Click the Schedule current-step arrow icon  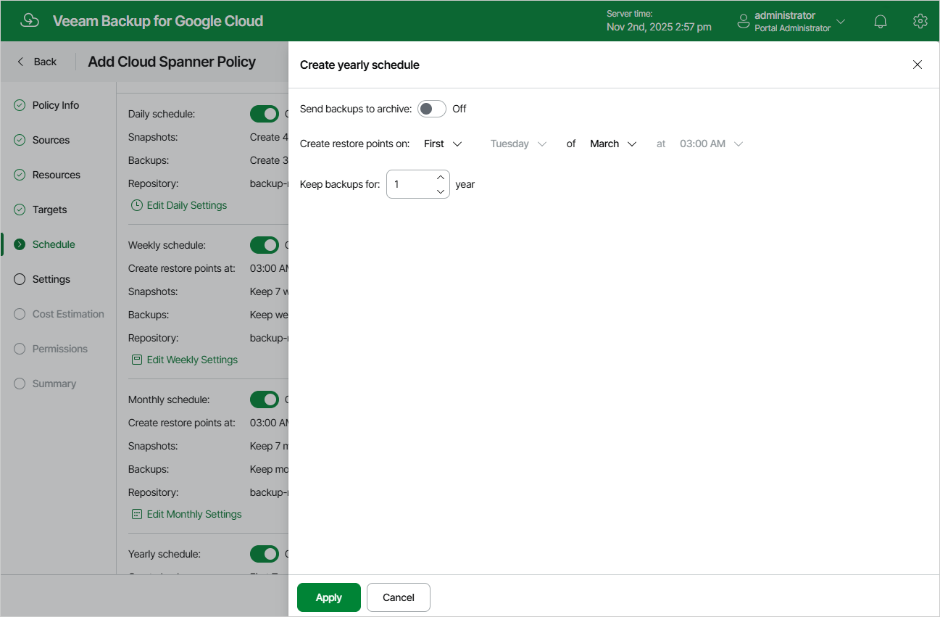coord(20,244)
